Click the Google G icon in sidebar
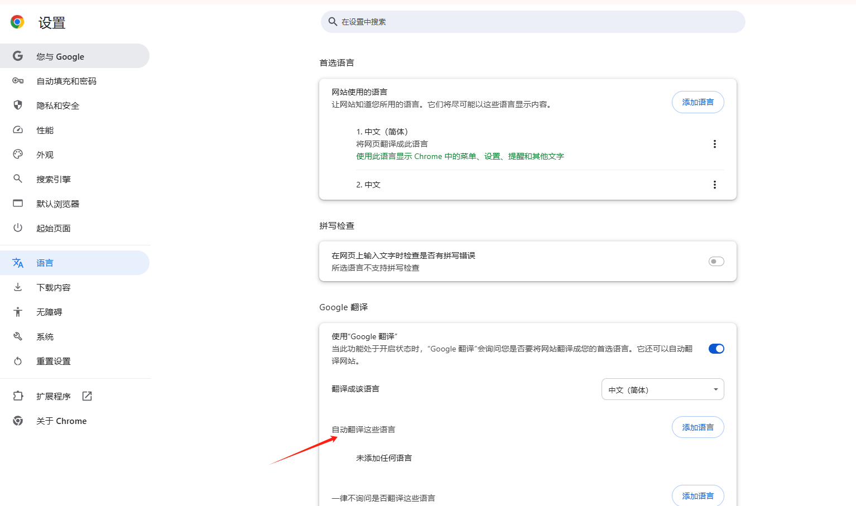 pyautogui.click(x=18, y=56)
